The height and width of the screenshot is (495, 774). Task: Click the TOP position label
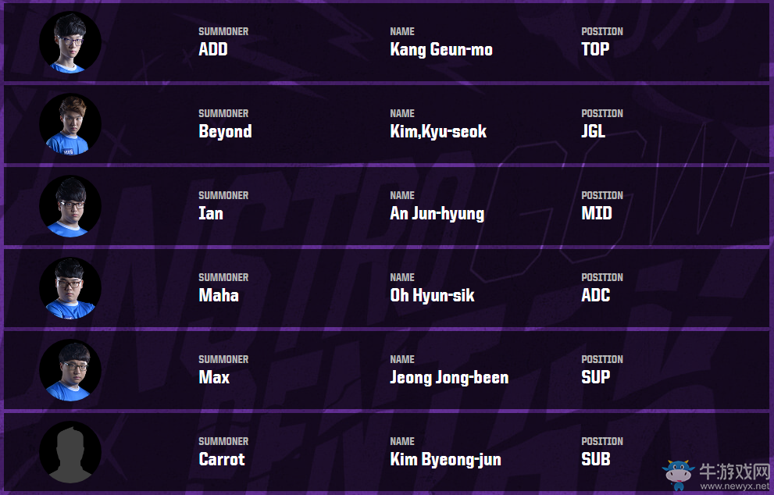click(595, 50)
